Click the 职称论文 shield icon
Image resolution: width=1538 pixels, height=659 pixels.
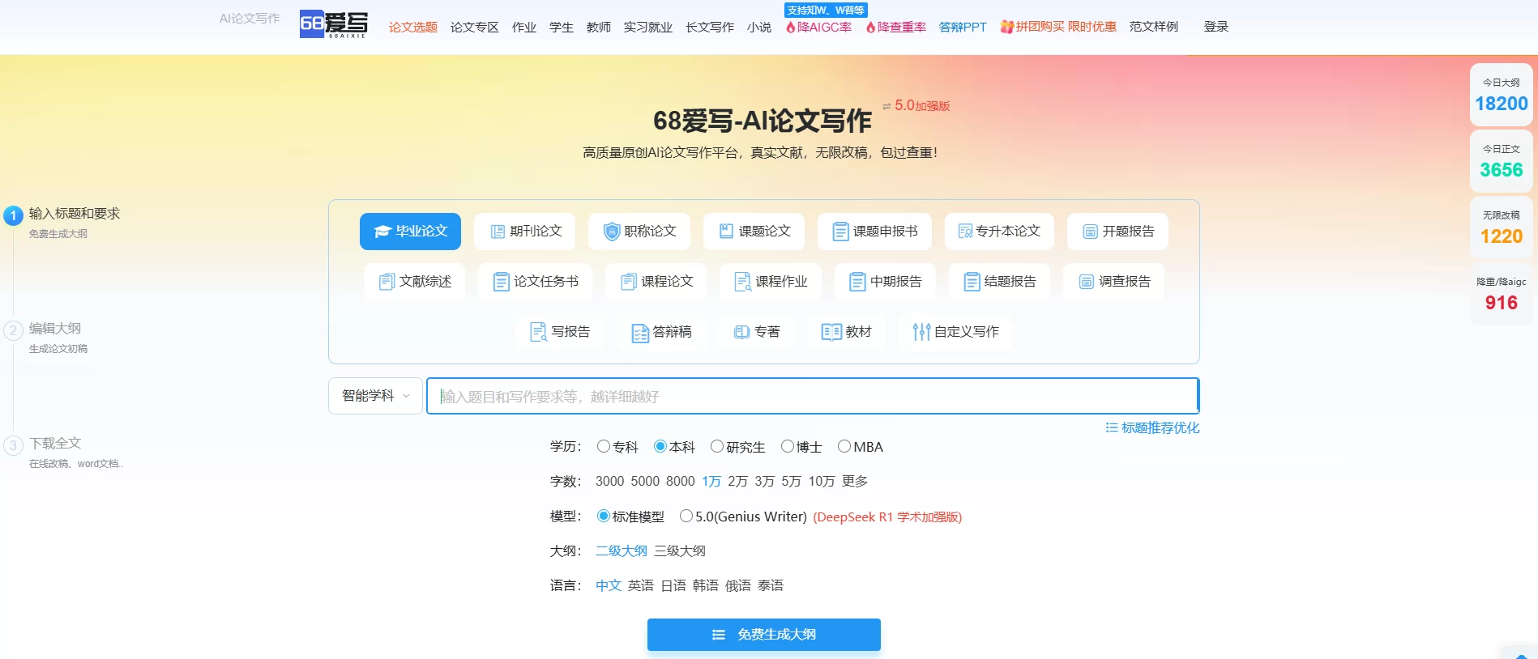pos(612,232)
